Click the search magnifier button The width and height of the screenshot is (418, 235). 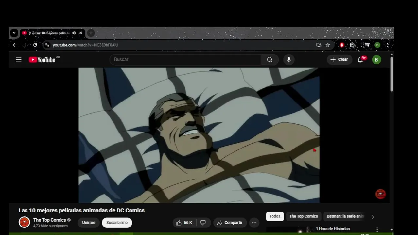tap(270, 59)
